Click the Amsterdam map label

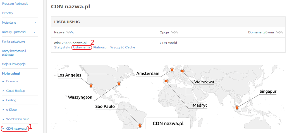pyautogui.click(x=148, y=73)
